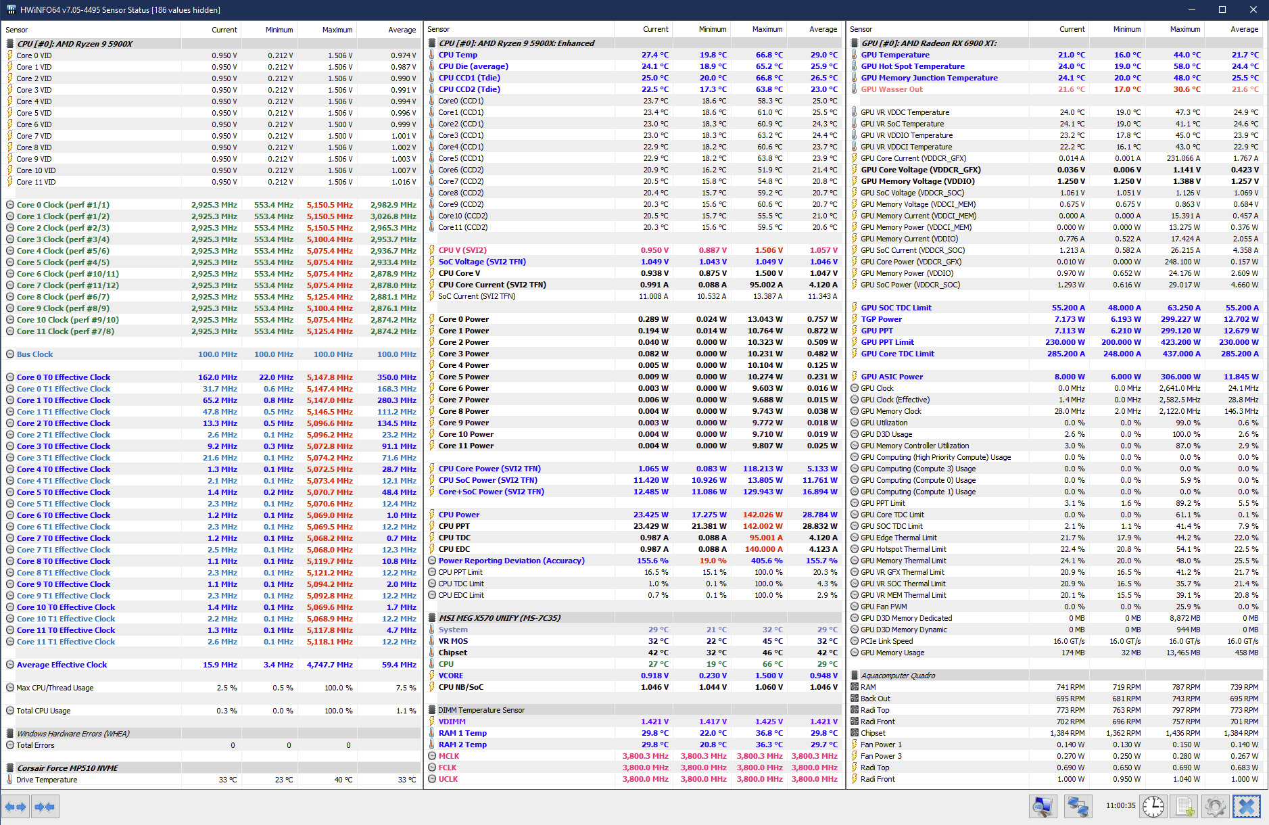Image resolution: width=1269 pixels, height=825 pixels.
Task: Click the fan icon beside Back Out row
Action: point(855,699)
